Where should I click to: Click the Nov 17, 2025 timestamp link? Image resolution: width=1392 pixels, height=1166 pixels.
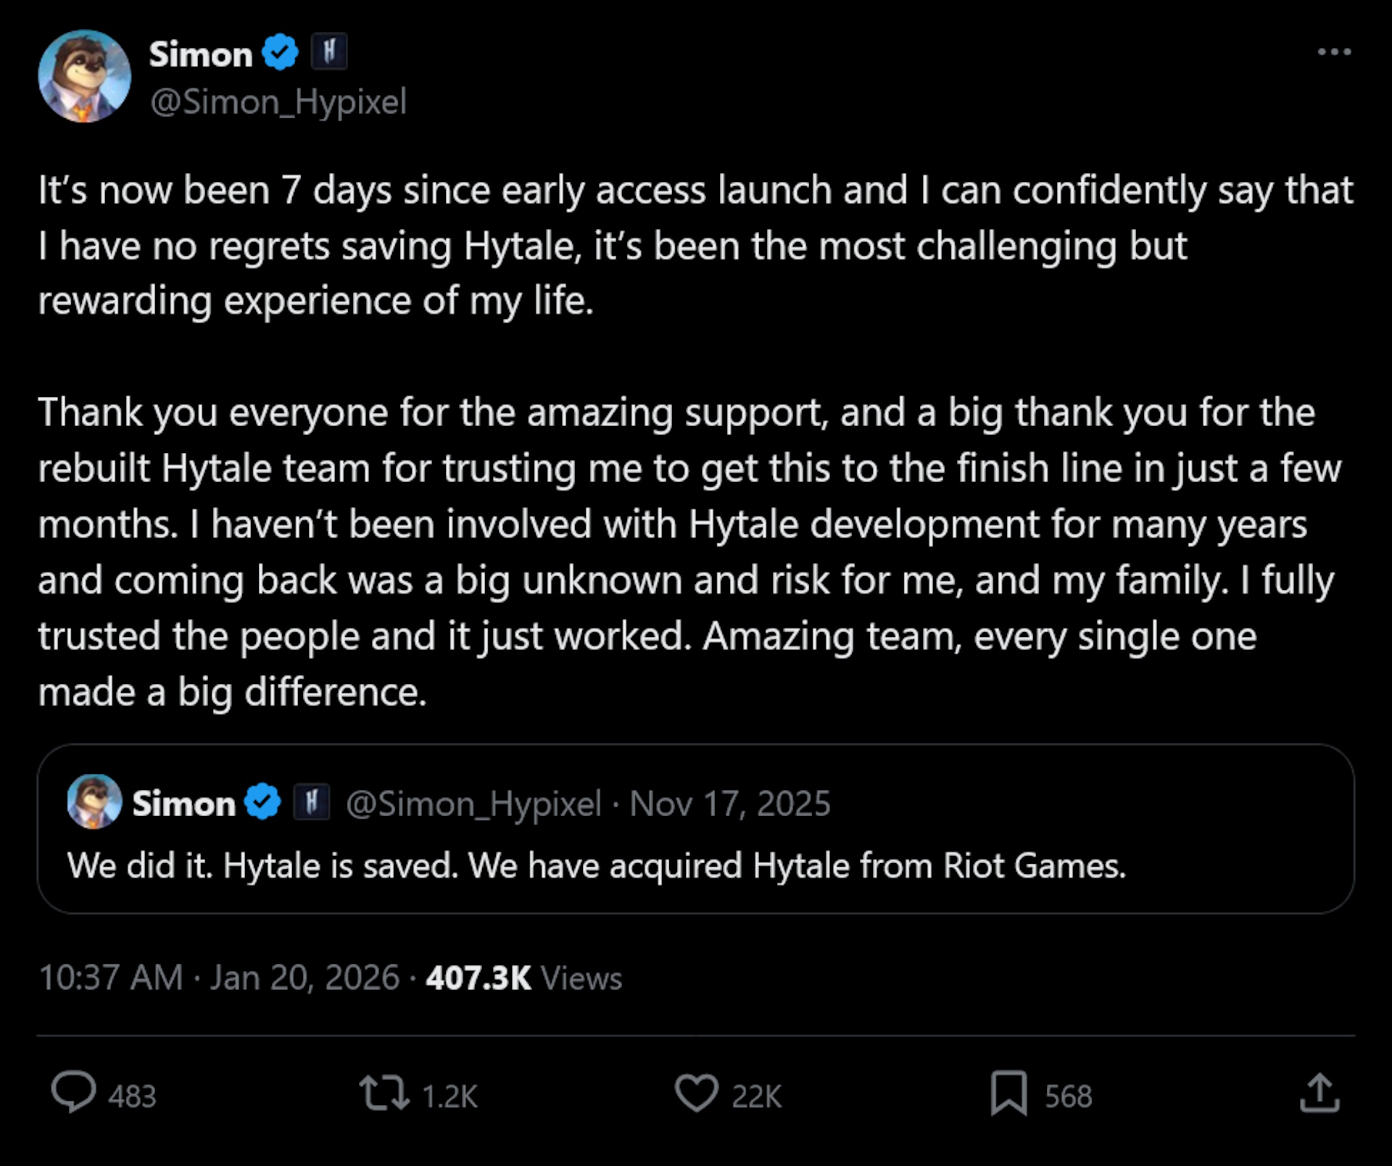(729, 802)
